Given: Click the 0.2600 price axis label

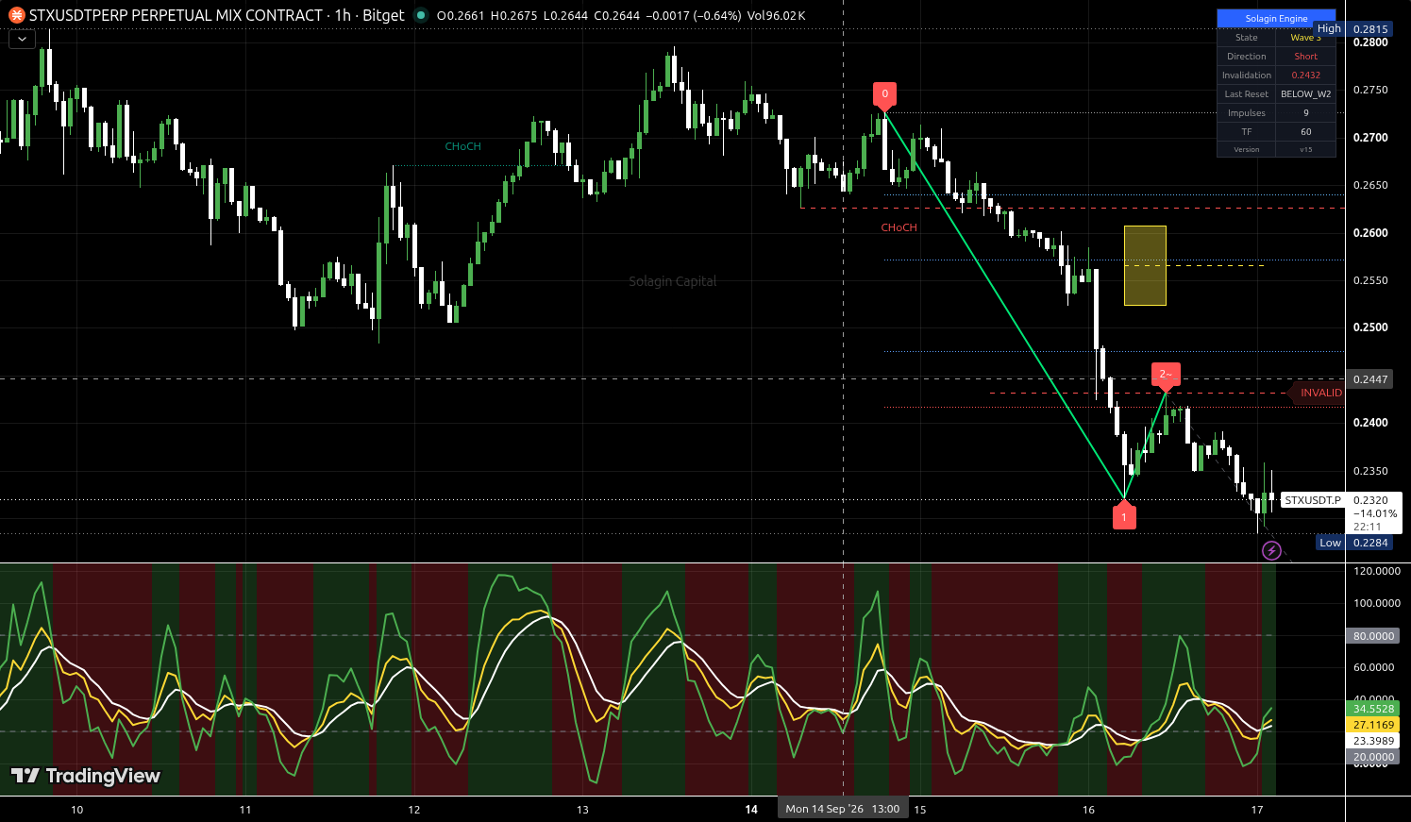Looking at the screenshot, I should (x=1370, y=233).
